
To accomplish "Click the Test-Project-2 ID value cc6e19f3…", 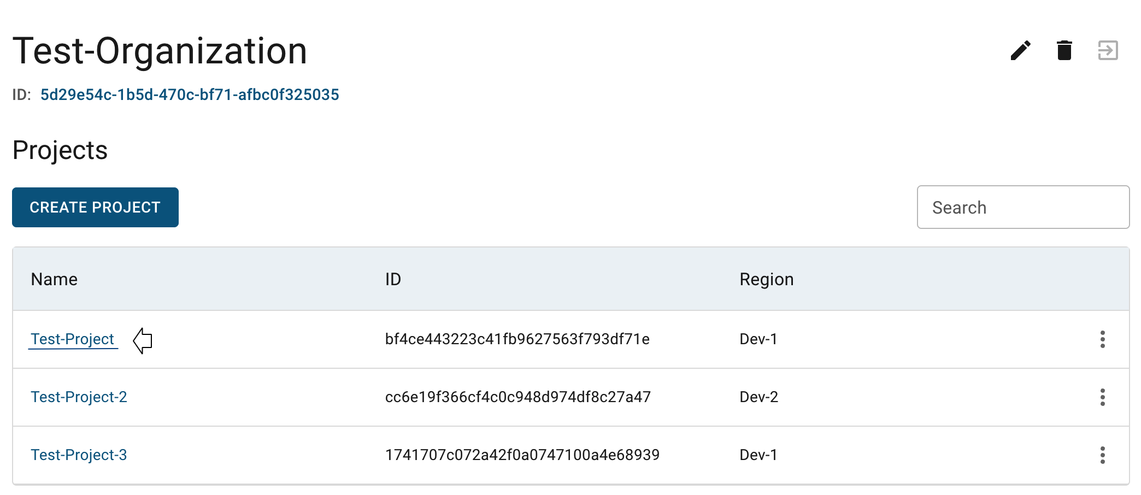I will [517, 397].
